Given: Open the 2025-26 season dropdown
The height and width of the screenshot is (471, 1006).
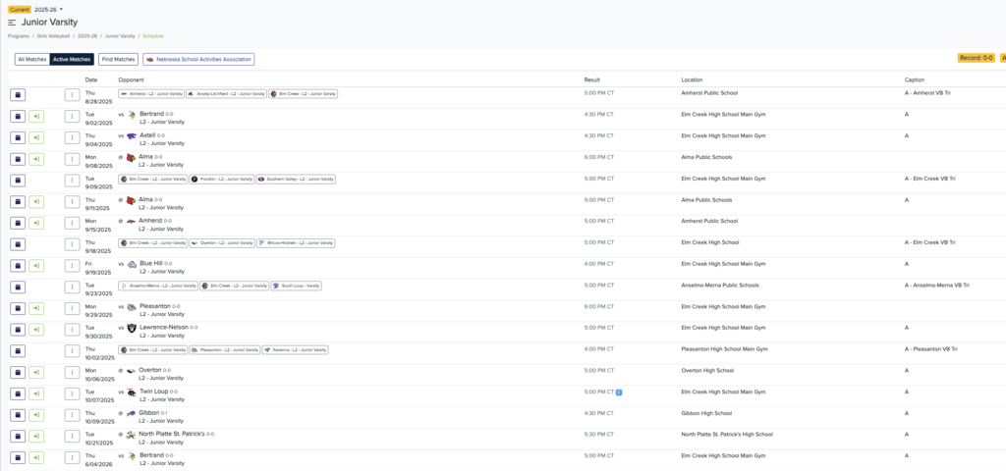Looking at the screenshot, I should pyautogui.click(x=49, y=10).
